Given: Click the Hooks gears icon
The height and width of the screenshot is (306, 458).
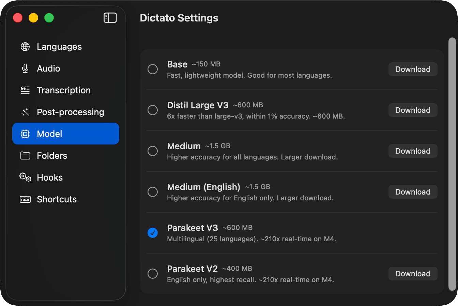Looking at the screenshot, I should click(25, 177).
